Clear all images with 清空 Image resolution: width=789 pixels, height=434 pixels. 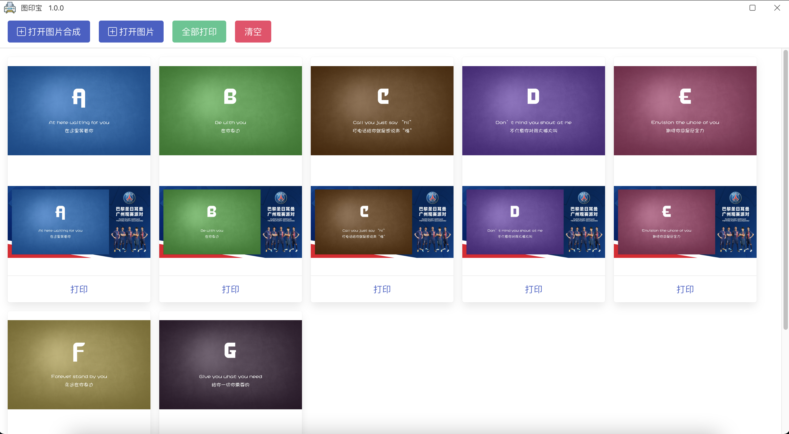pos(253,32)
